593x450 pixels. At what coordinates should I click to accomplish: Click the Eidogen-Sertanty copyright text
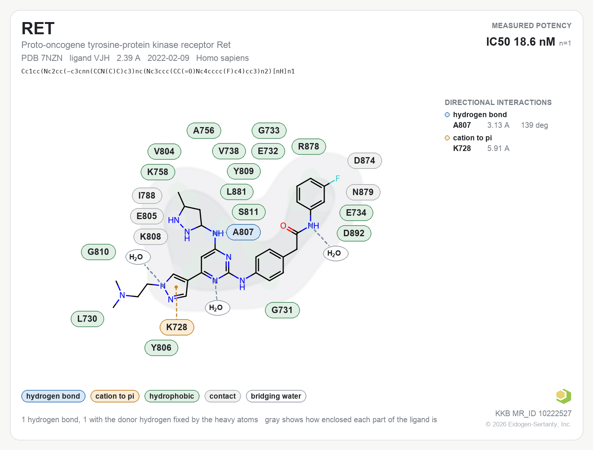click(x=528, y=424)
